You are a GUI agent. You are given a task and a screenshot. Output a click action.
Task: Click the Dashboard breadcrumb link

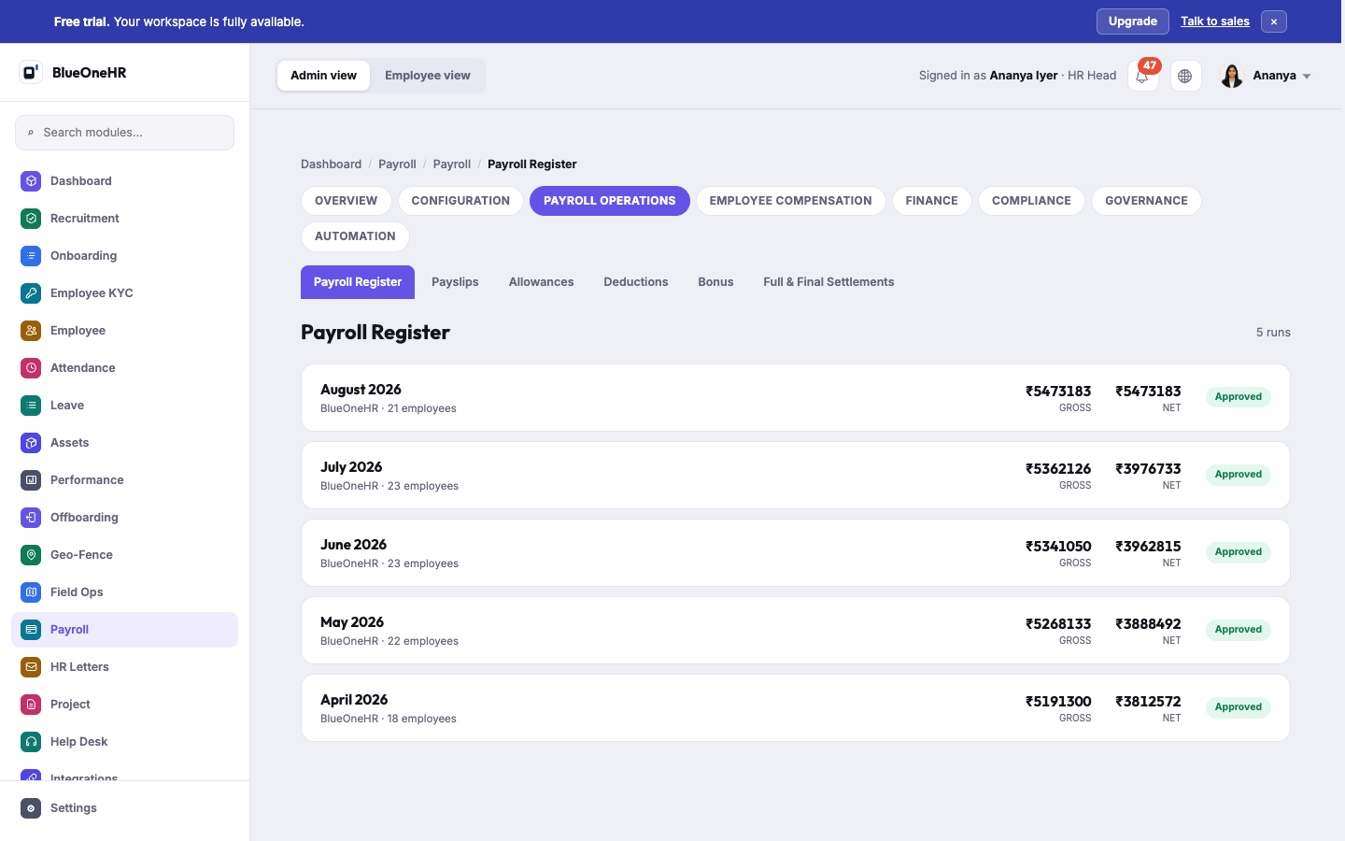(331, 164)
